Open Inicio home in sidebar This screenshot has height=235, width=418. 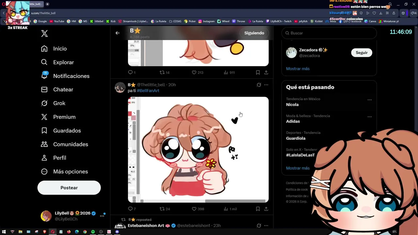click(54, 49)
